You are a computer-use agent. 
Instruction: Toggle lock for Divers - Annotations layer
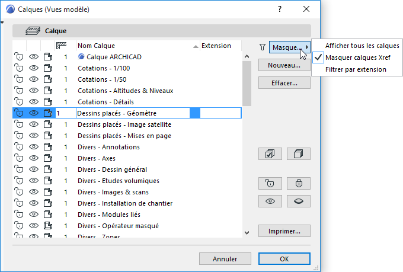click(x=19, y=147)
